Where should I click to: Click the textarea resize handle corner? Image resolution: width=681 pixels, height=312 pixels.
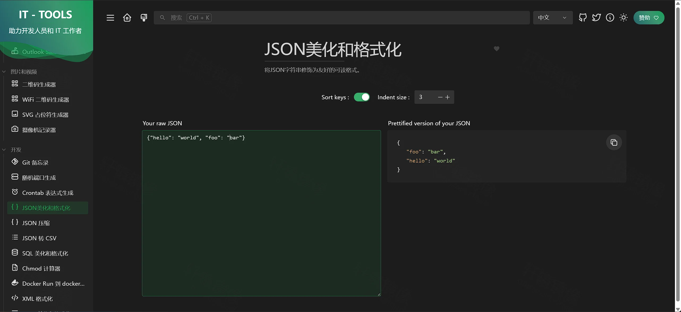379,294
